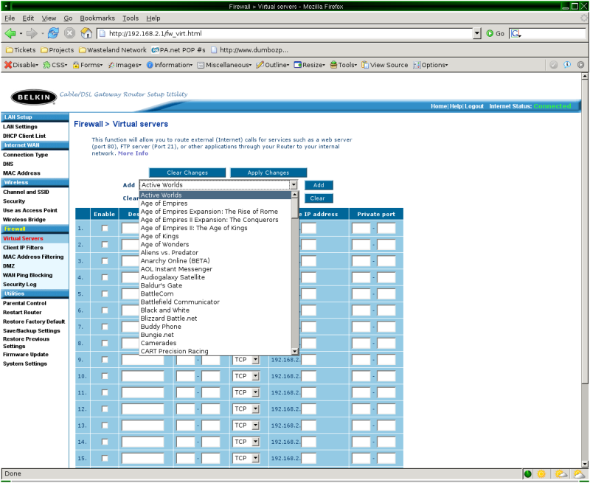Click the Apply Changes button
The image size is (590, 483).
tap(268, 173)
